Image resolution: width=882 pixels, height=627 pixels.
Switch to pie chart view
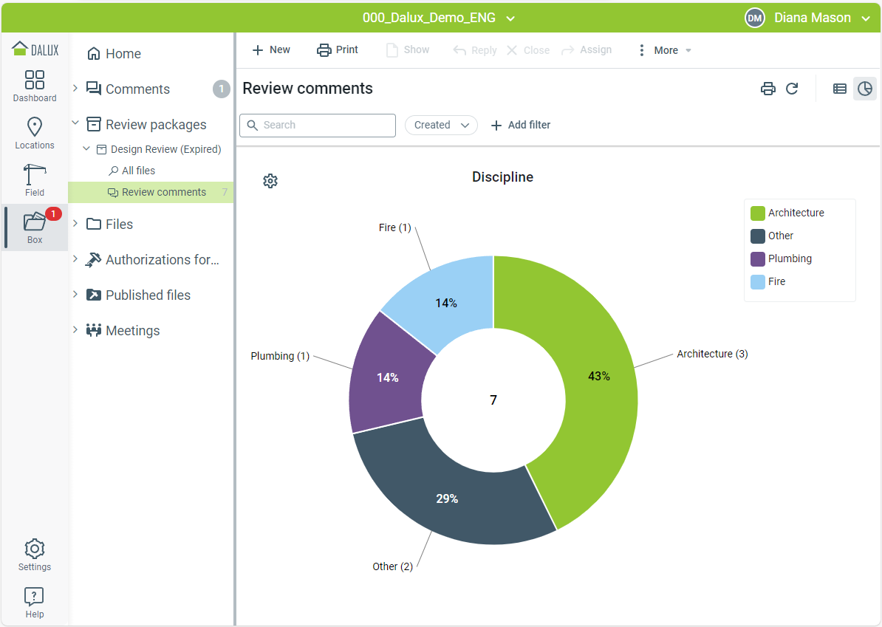pos(864,89)
